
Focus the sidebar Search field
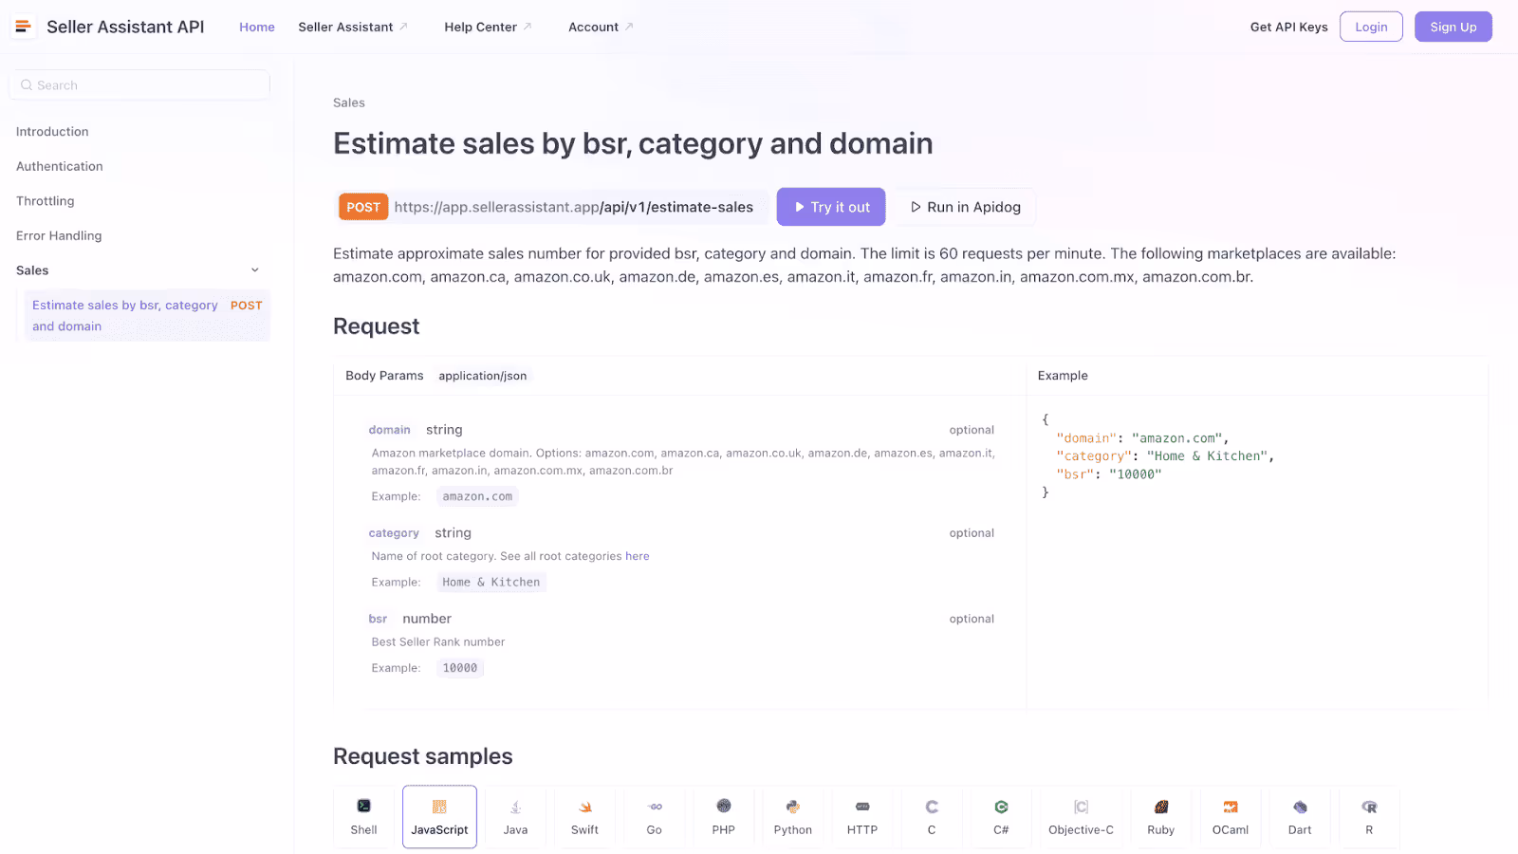(139, 85)
